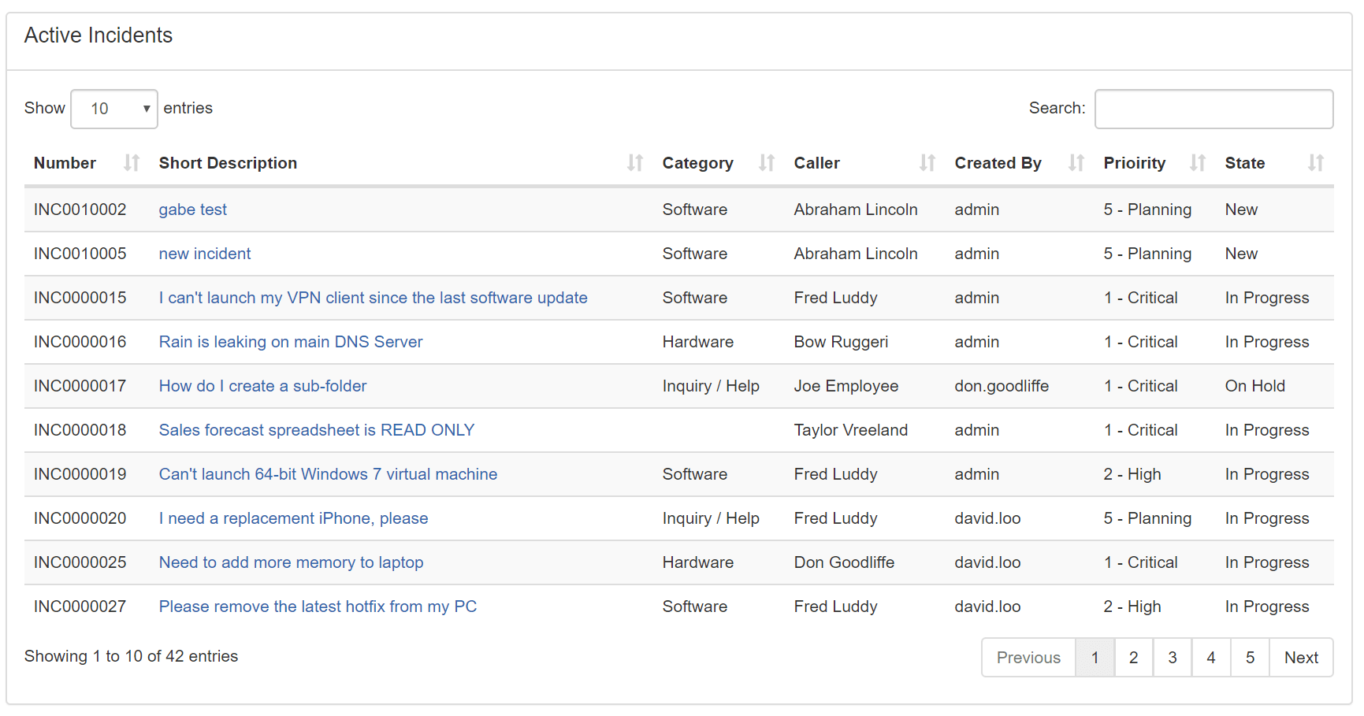Image resolution: width=1364 pixels, height=716 pixels.
Task: Click created-by don.goodliffe cell
Action: coord(1002,386)
